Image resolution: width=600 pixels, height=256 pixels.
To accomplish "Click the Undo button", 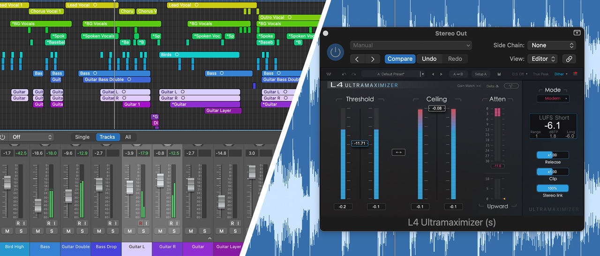I will pyautogui.click(x=429, y=59).
